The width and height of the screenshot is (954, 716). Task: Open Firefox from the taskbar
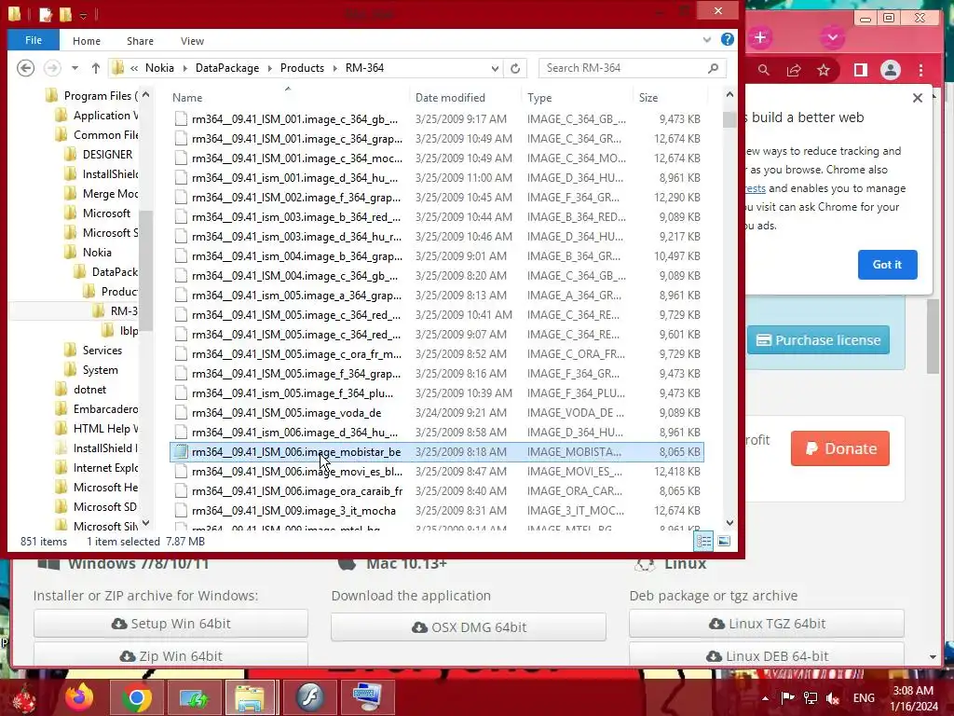[80, 697]
